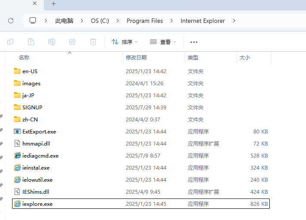Select file name SIGNUP

coord(32,107)
